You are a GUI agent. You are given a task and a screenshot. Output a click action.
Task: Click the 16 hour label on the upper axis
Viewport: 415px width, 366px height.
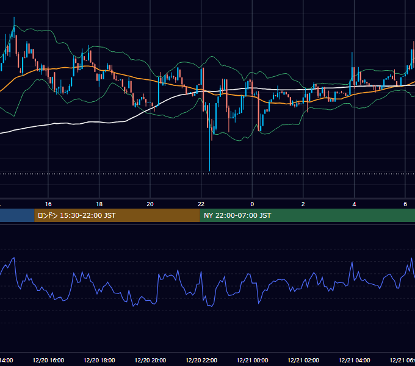pyautogui.click(x=48, y=204)
